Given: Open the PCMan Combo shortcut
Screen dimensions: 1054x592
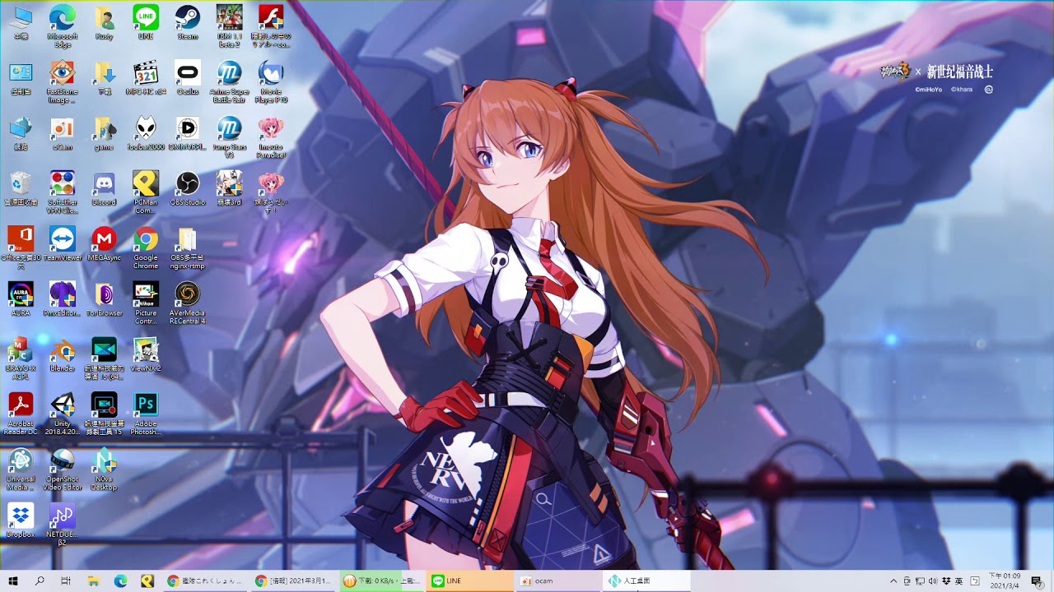Looking at the screenshot, I should pos(146,192).
